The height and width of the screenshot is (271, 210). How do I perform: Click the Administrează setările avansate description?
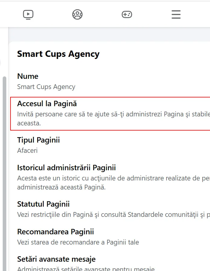point(85,269)
